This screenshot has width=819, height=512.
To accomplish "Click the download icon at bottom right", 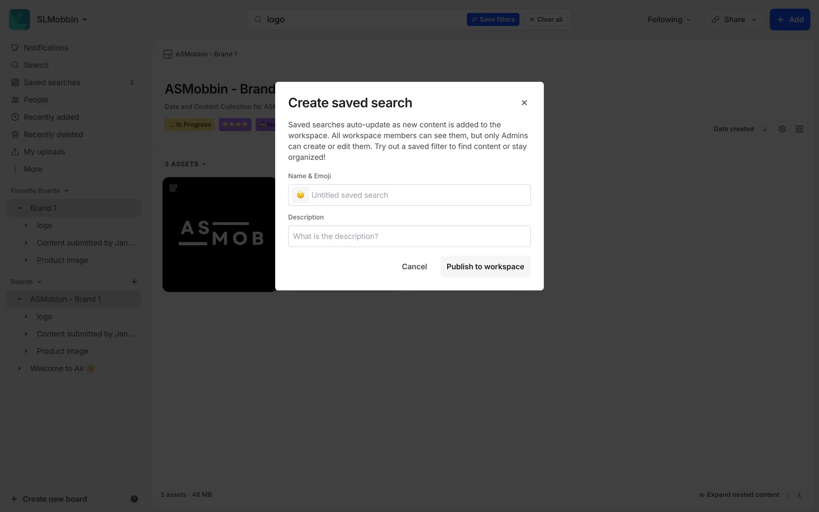I will click(x=799, y=495).
